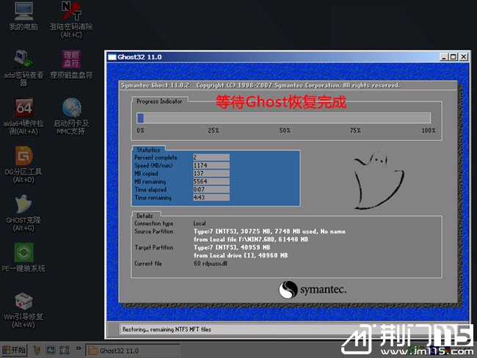Click the 100% progress scale label

[x=429, y=131]
